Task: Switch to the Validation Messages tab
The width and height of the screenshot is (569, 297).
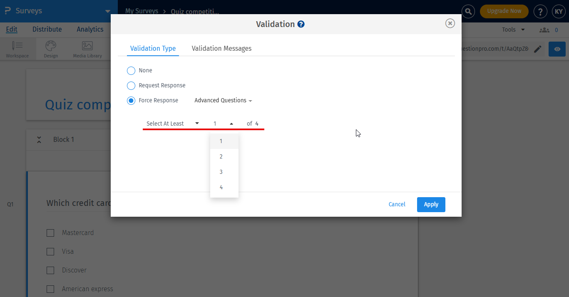Action: coord(221,48)
